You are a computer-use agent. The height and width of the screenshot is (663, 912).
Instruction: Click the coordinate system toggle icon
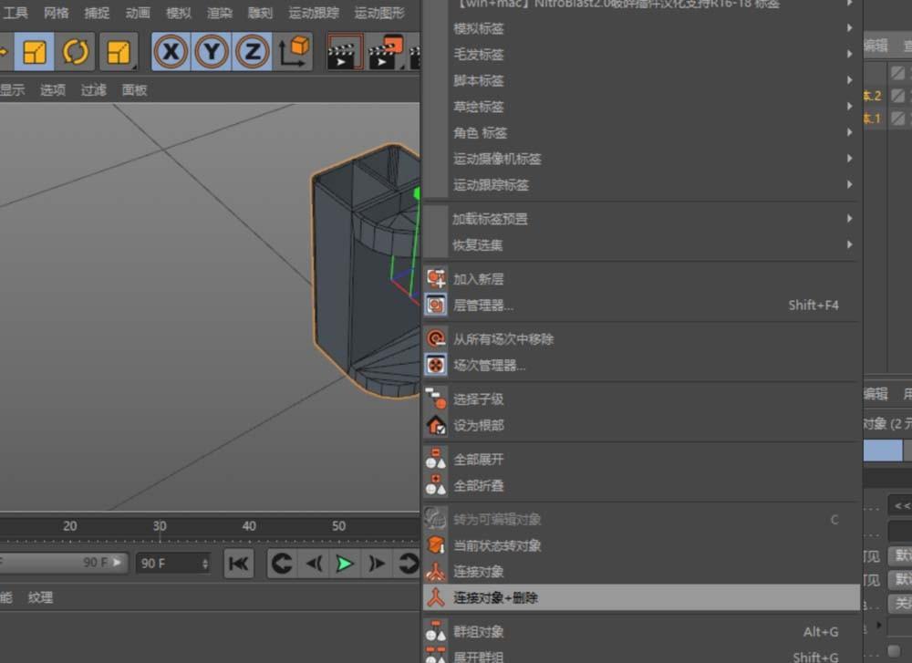coord(294,52)
